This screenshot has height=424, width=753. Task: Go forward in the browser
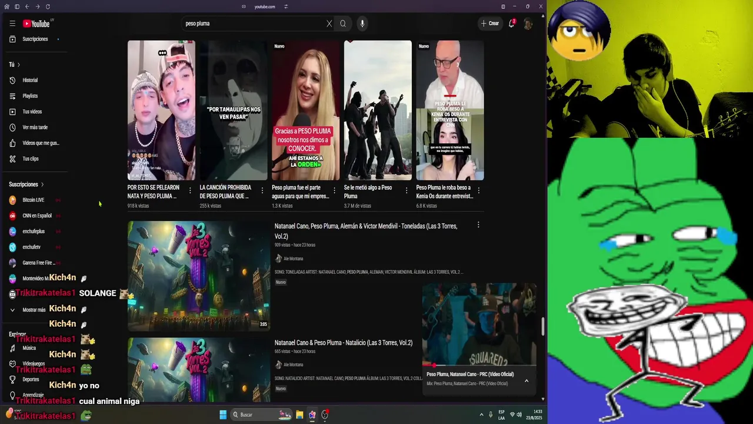[x=38, y=6]
